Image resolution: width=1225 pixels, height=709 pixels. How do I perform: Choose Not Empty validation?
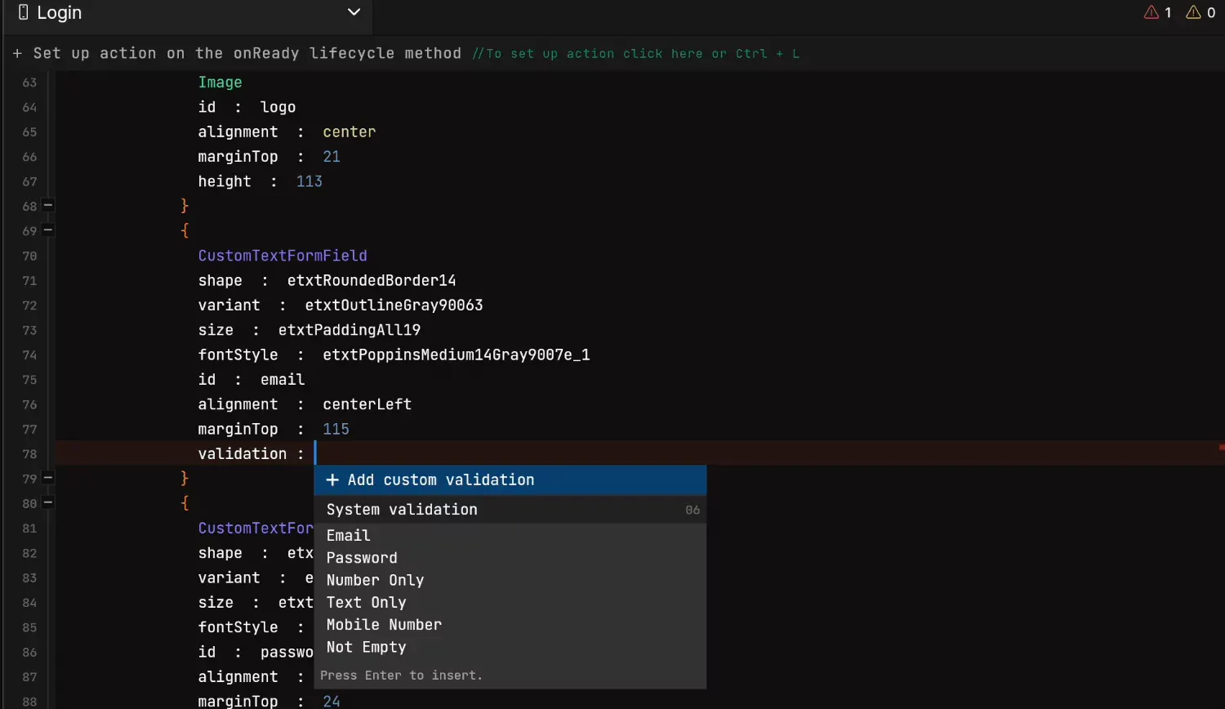tap(366, 647)
